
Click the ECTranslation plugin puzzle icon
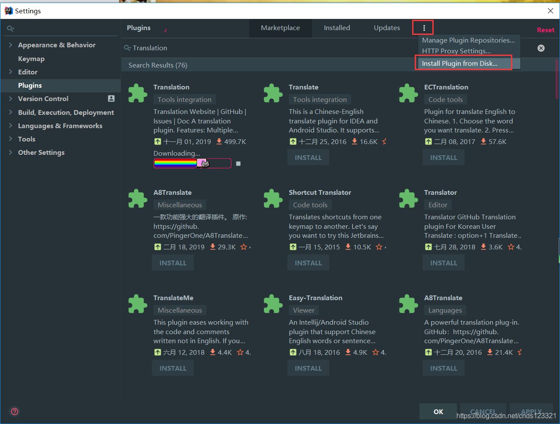[408, 93]
